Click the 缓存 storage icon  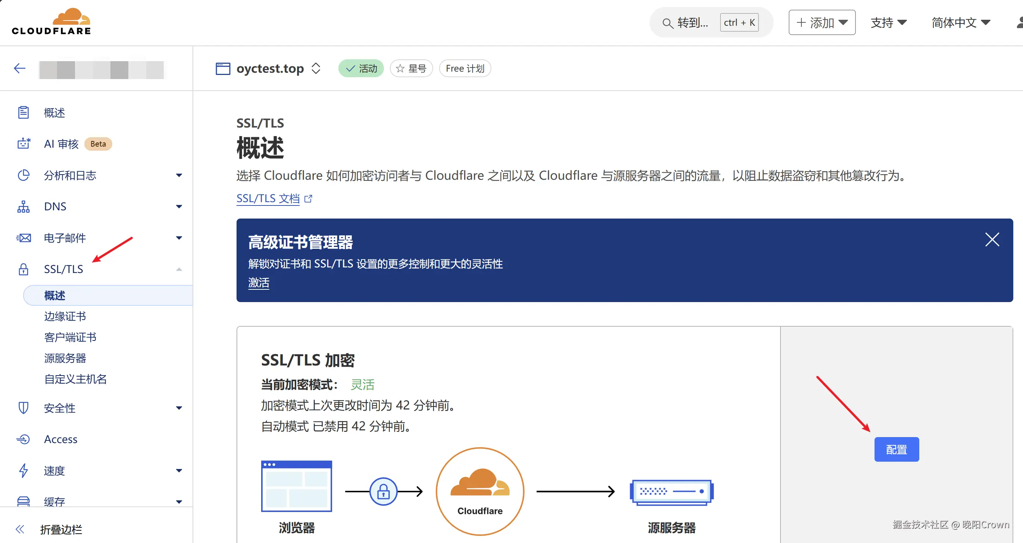pos(24,501)
